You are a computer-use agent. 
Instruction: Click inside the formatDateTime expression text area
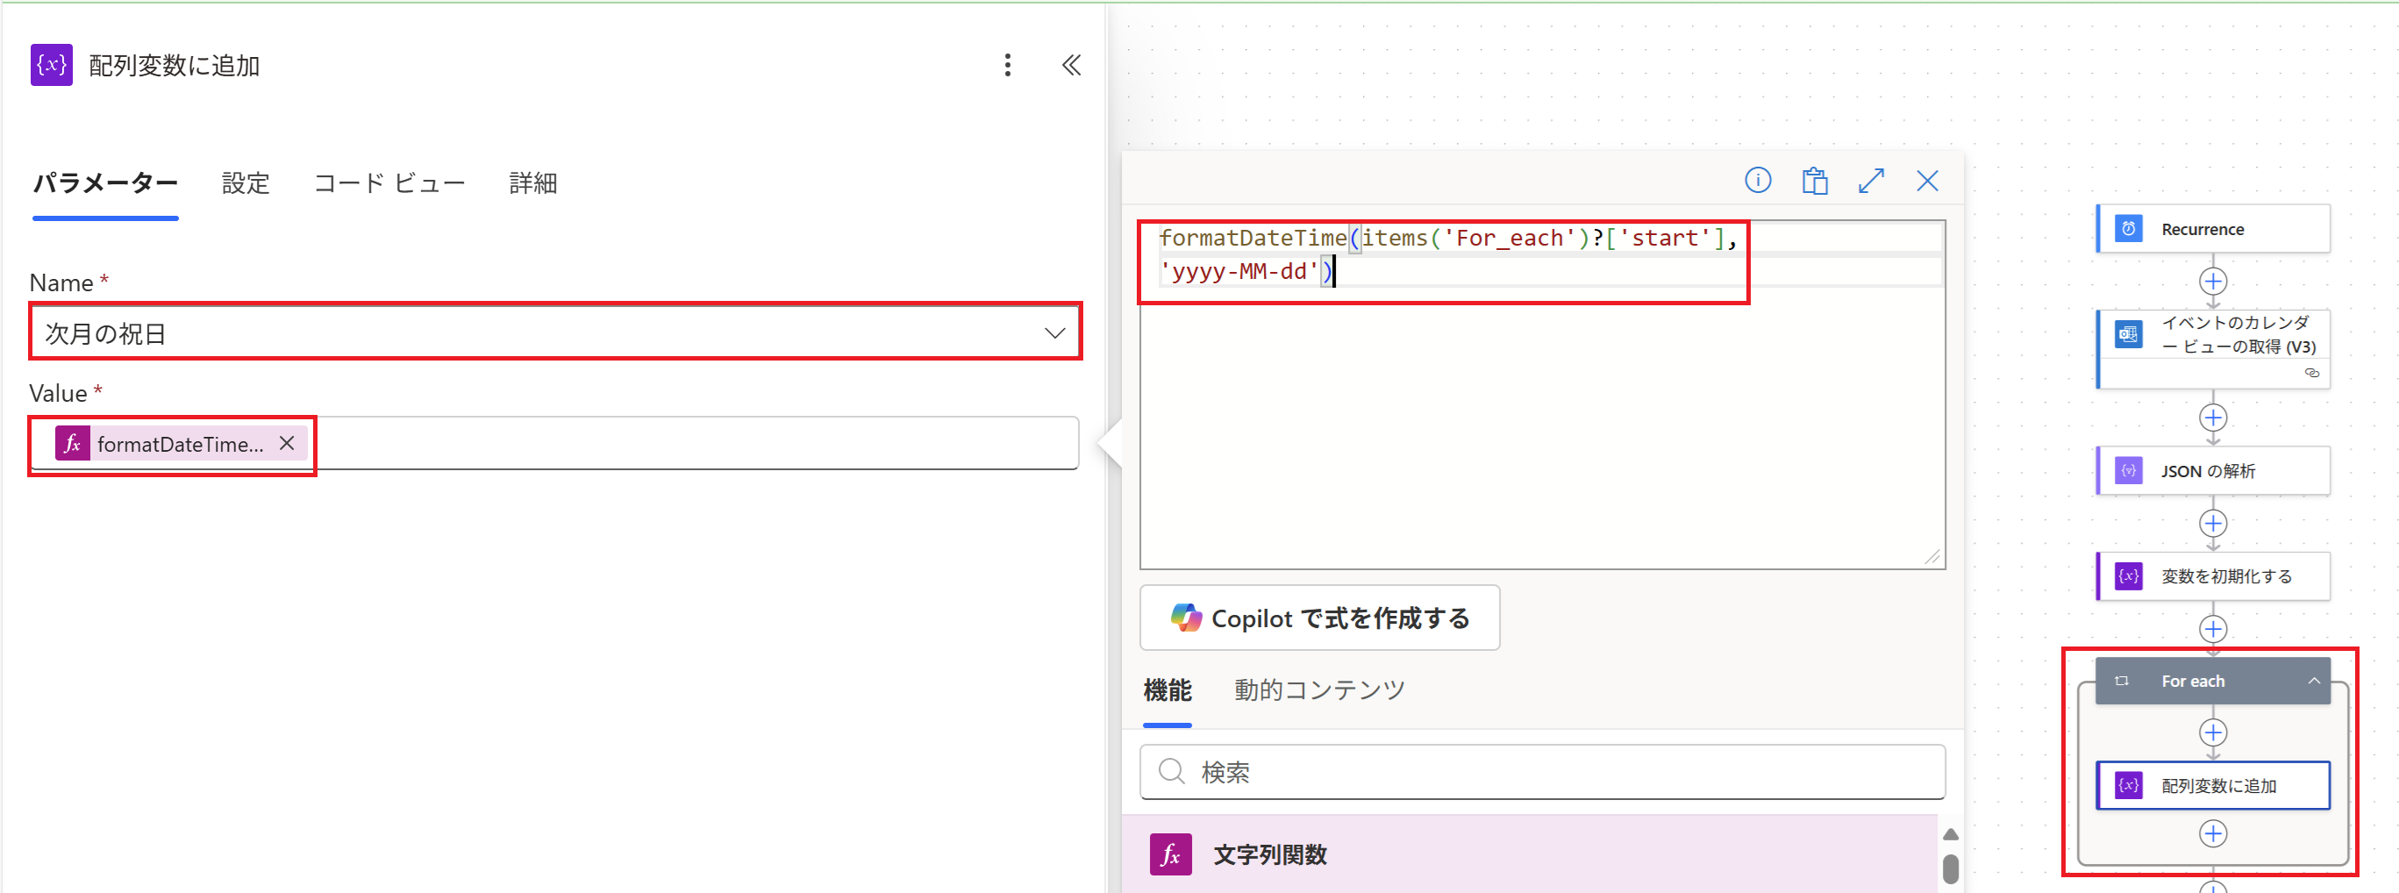tap(1542, 395)
